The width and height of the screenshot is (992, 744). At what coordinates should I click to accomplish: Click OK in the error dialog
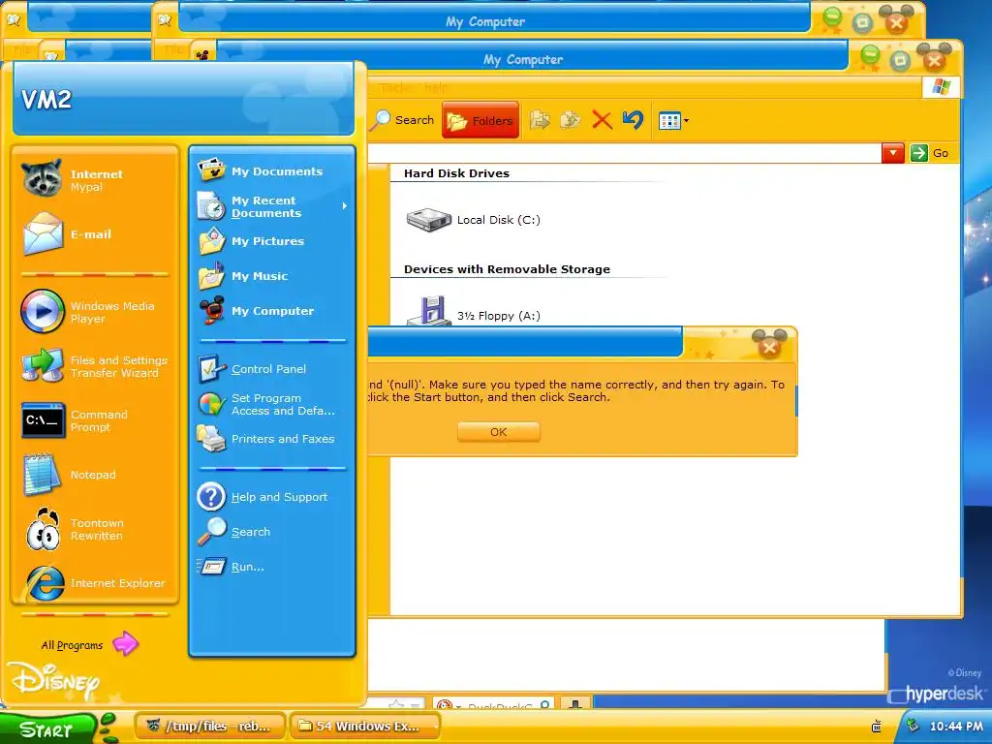499,432
